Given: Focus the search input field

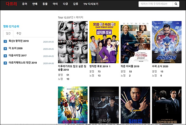Looking at the screenshot, I should click(155, 4).
